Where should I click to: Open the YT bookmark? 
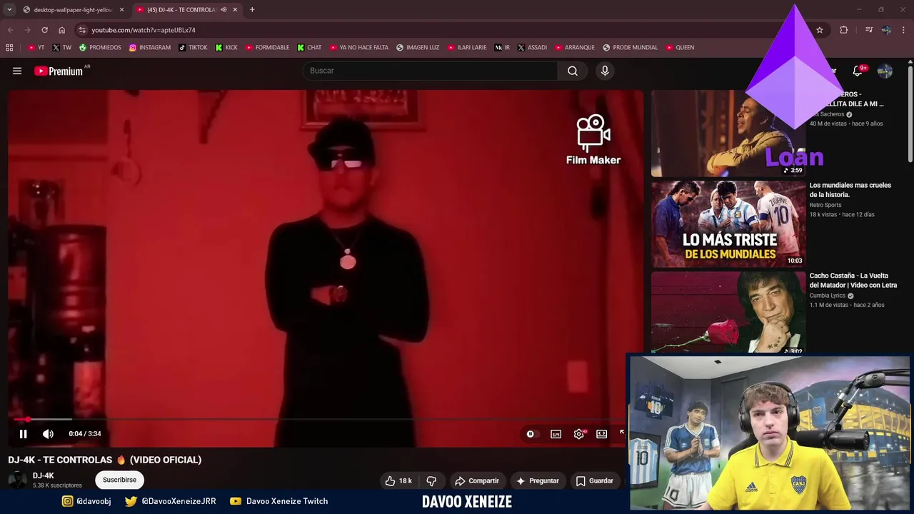click(x=36, y=48)
